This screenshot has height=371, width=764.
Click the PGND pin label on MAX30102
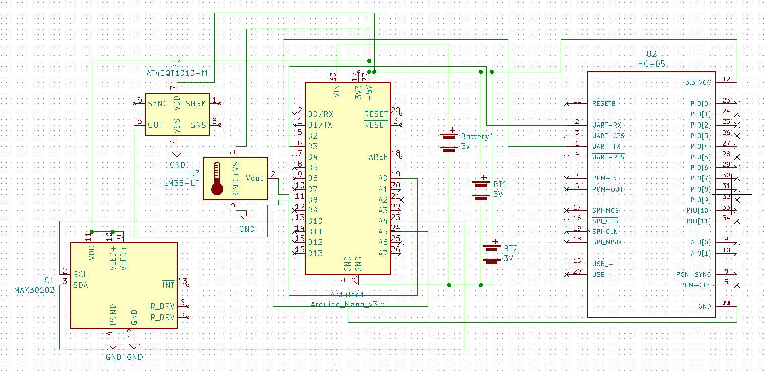tap(113, 315)
